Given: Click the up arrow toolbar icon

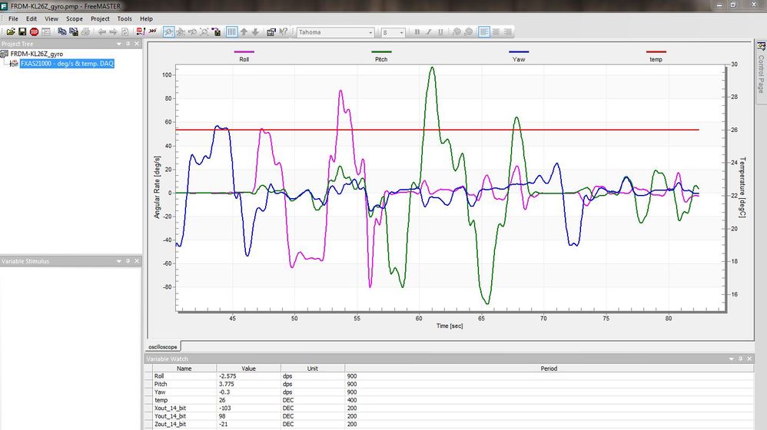Looking at the screenshot, I should click(x=244, y=31).
